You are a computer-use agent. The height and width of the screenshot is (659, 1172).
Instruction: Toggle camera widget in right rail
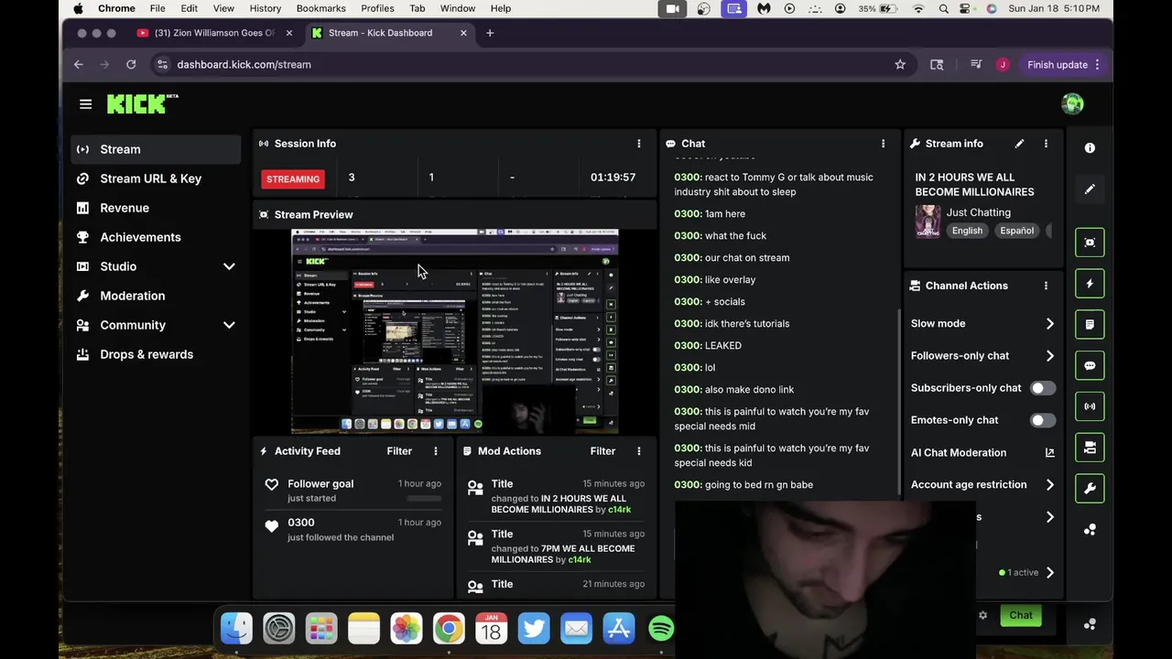click(1090, 448)
